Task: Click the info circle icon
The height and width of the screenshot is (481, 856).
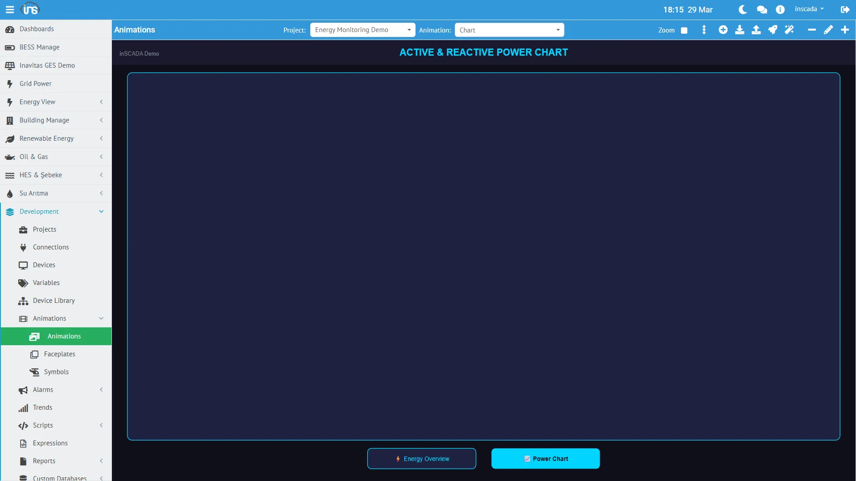Action: pos(780,9)
